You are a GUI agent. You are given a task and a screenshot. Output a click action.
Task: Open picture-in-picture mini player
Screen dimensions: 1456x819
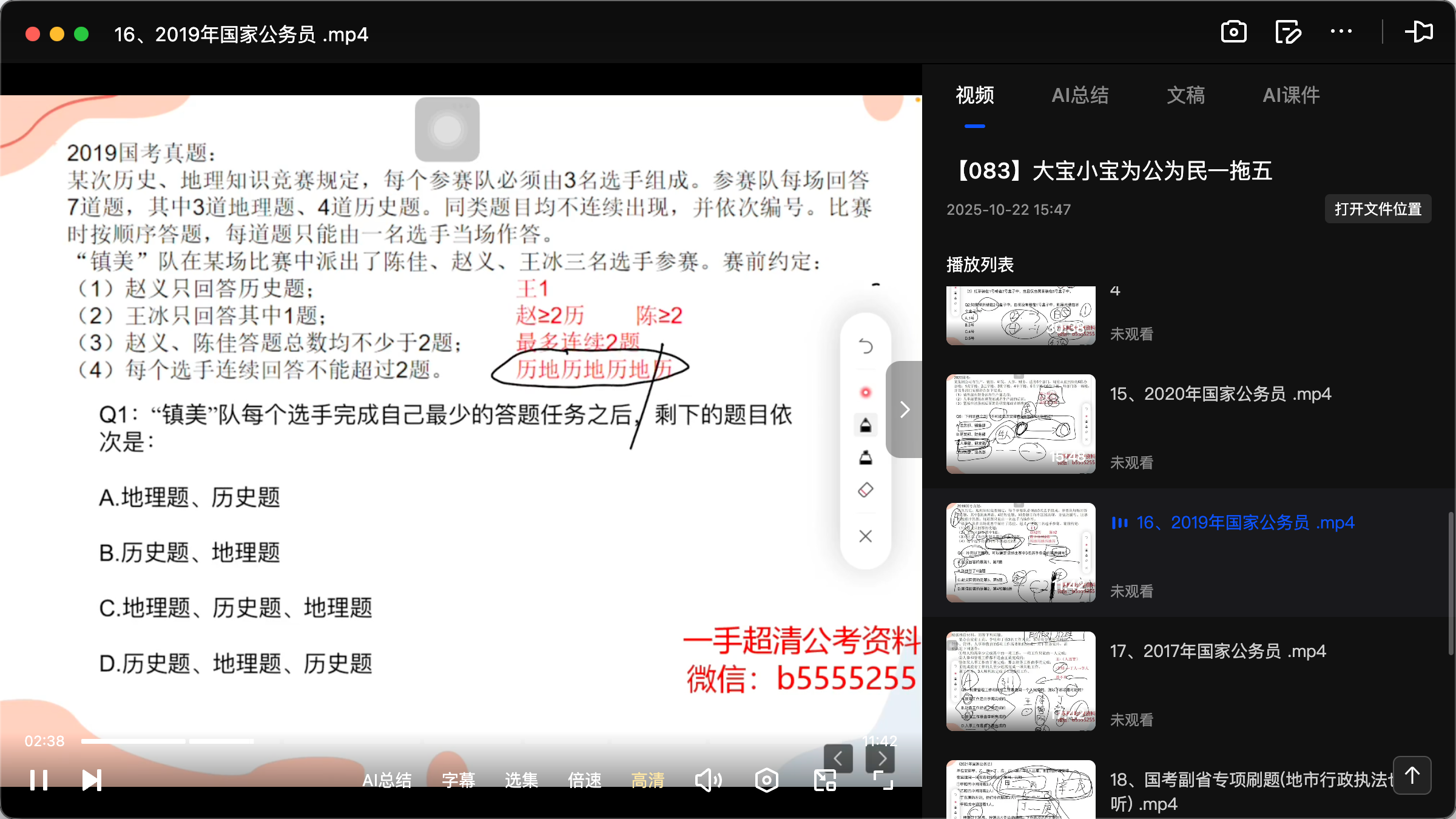click(824, 780)
